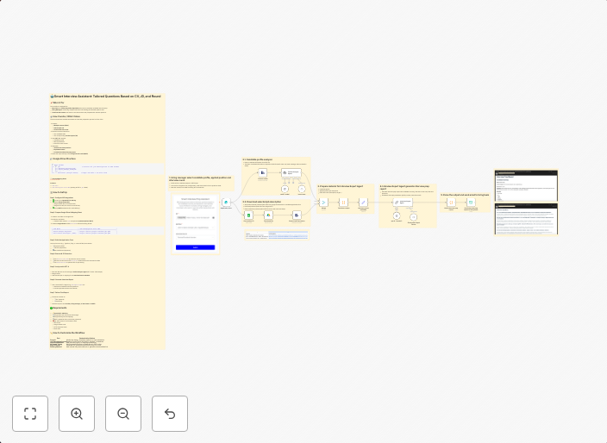Screen dimensions: 607x443
Task: Select the right circular sub-node under profile agent
Action: (302, 189)
